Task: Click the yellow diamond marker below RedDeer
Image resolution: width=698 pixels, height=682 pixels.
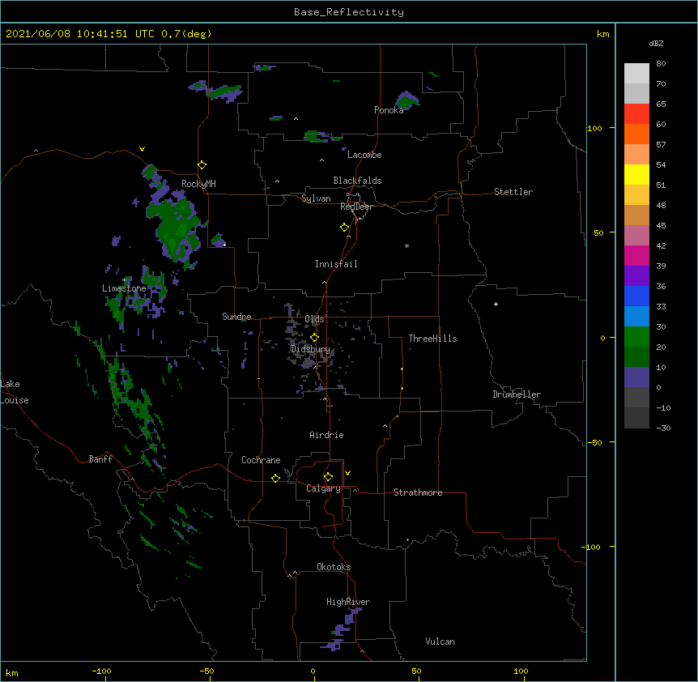Action: point(345,228)
